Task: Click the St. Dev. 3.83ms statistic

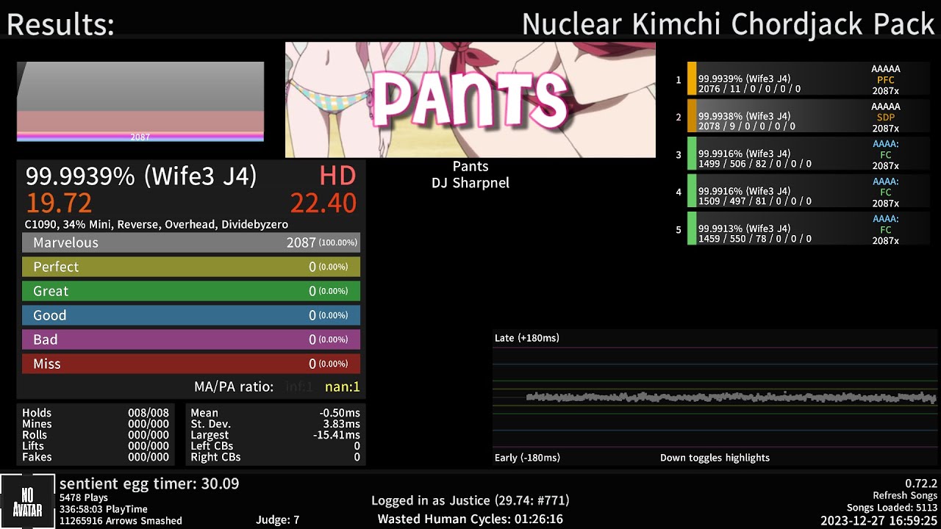Action: point(276,424)
